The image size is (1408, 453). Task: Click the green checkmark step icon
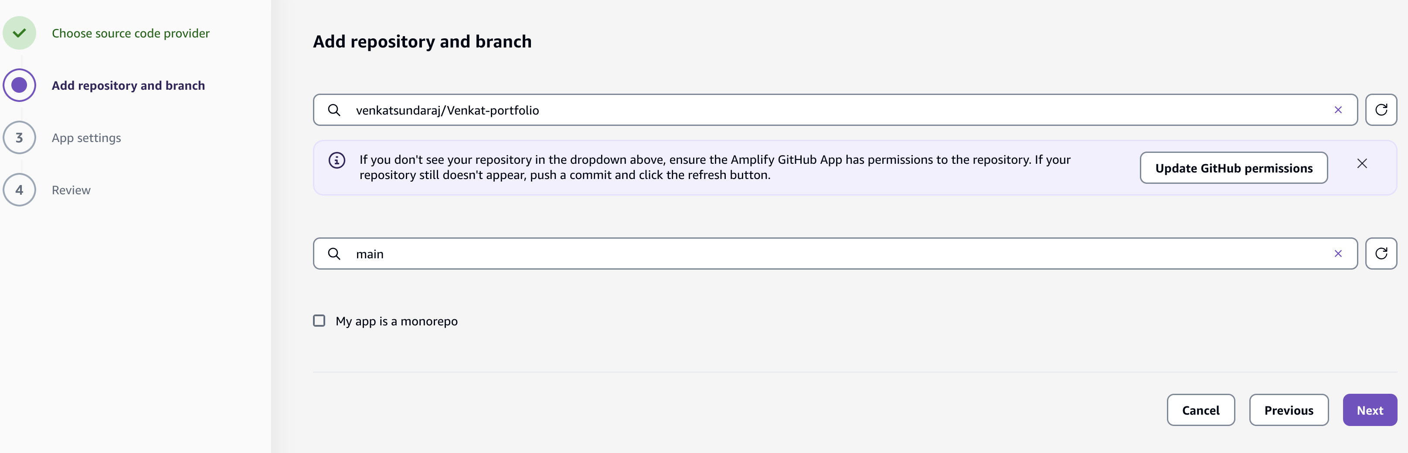(20, 33)
